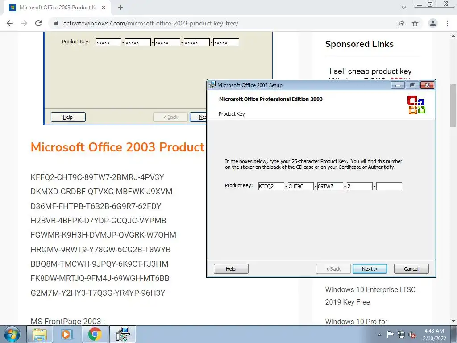Click the address bar URL
The width and height of the screenshot is (457, 343).
[151, 23]
